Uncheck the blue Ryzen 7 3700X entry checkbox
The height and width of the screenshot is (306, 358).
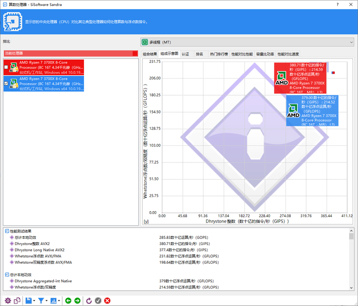click(6, 83)
